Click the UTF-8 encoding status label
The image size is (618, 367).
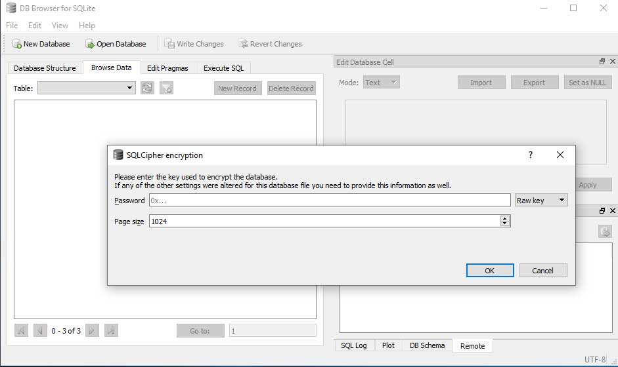pos(594,359)
